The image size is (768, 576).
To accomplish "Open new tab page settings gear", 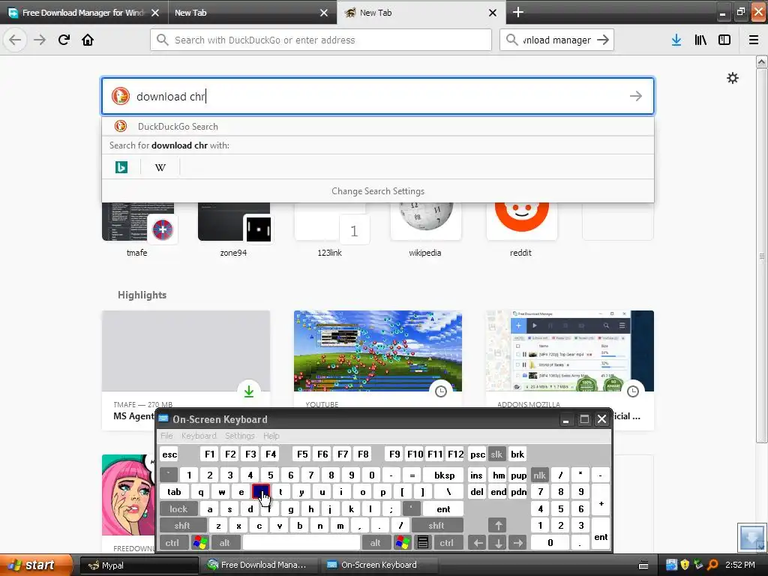I will click(732, 78).
